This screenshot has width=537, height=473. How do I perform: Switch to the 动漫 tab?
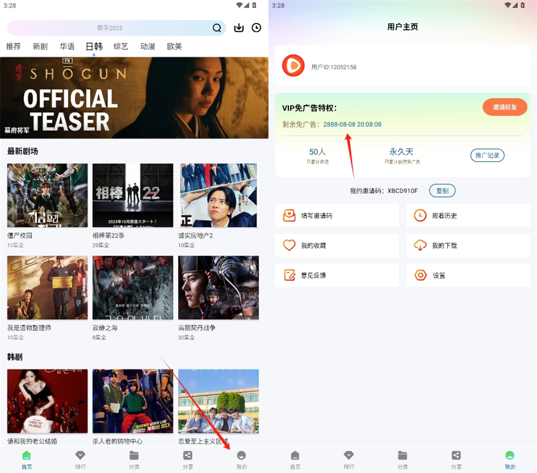147,46
